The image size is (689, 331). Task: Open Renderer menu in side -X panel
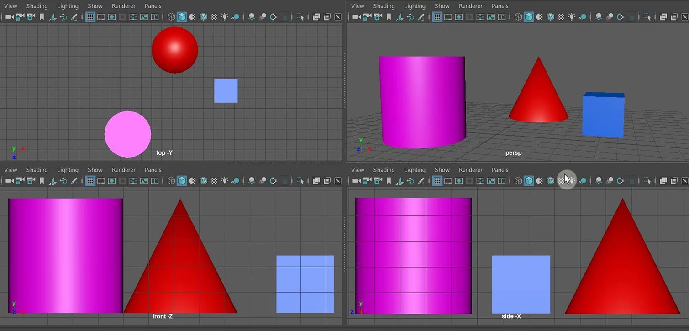tap(471, 170)
